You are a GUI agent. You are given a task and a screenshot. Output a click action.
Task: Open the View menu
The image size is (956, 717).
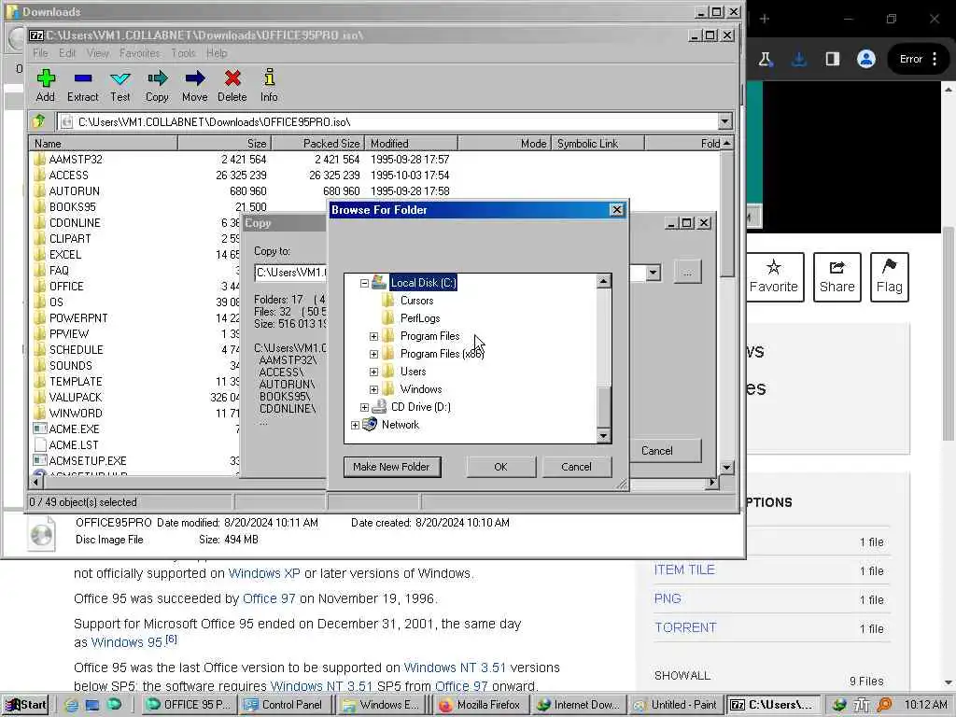click(97, 53)
